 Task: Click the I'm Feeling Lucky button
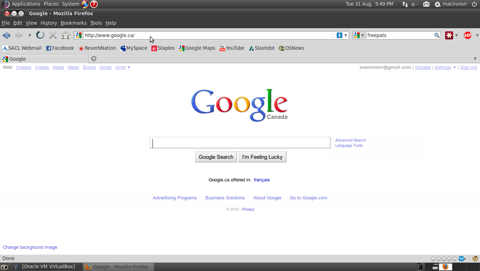click(x=262, y=157)
